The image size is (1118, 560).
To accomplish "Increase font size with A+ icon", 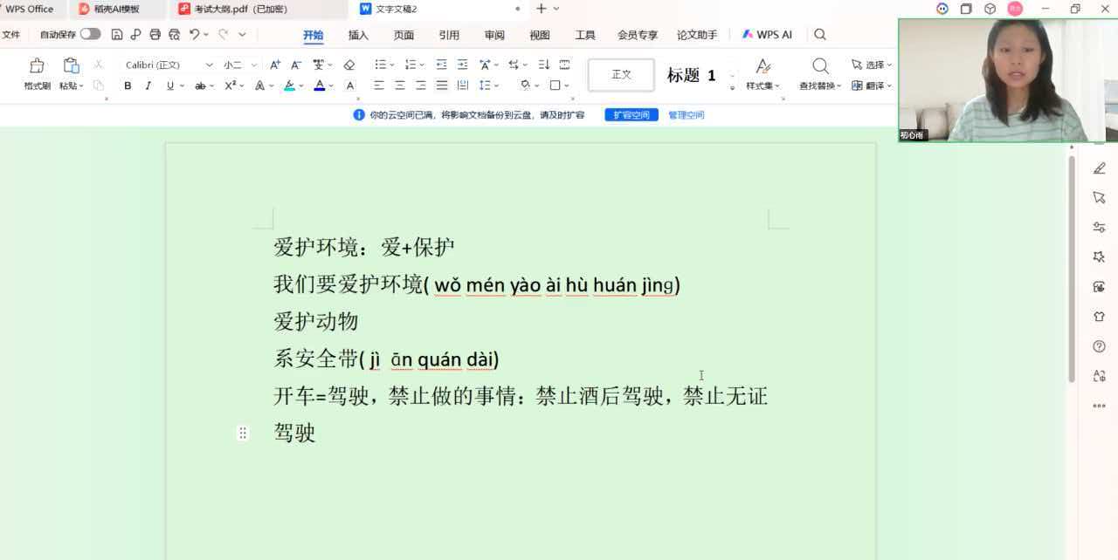I will click(x=275, y=65).
